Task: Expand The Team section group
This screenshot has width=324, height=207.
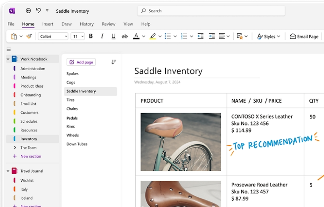Action: [x=15, y=148]
